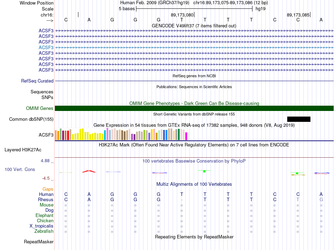
Task: Click the orange Gaps label
Action: pyautogui.click(x=48, y=189)
